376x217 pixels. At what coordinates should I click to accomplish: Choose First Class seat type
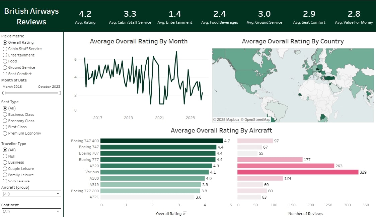tap(5, 127)
